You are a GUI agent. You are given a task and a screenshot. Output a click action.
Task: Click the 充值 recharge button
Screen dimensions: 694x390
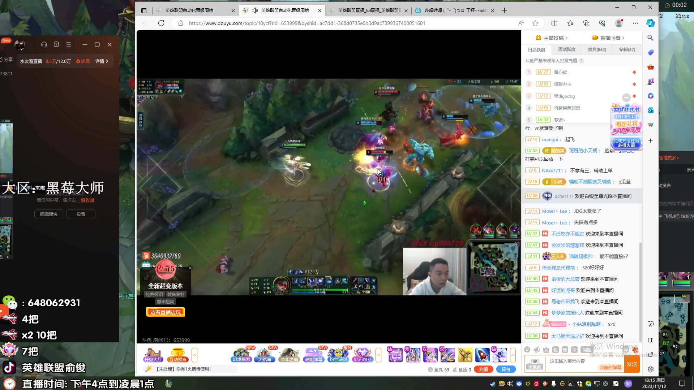tap(484, 369)
